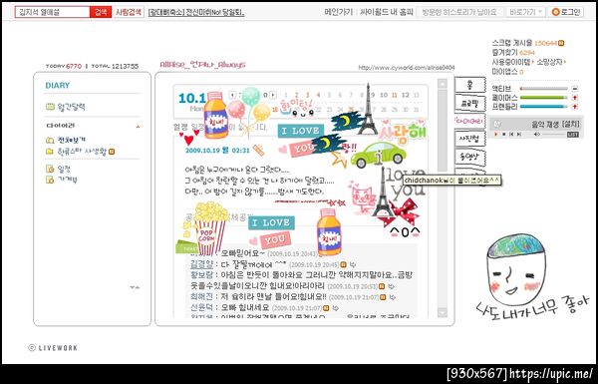Viewport: 598px width, 384px height.
Task: Click the 로그인 login button
Action: coord(566,12)
